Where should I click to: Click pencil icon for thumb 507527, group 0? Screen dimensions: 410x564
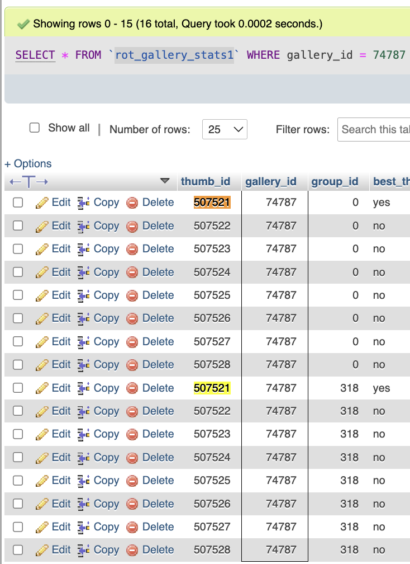[x=42, y=342]
